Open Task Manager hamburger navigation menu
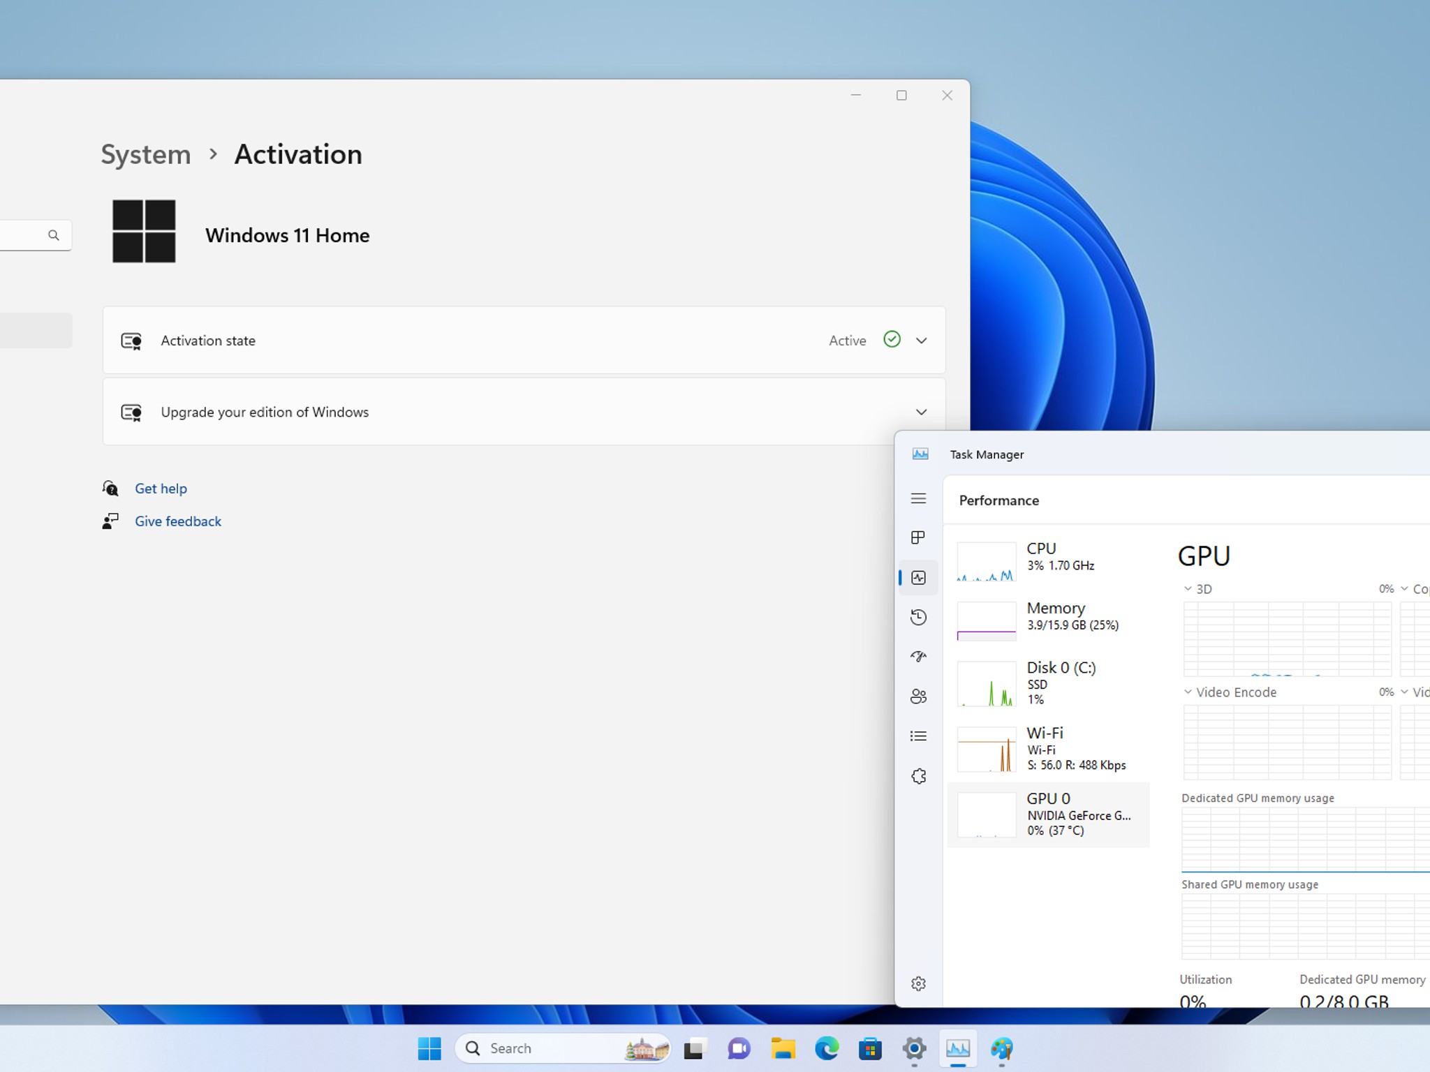1430x1072 pixels. click(918, 498)
